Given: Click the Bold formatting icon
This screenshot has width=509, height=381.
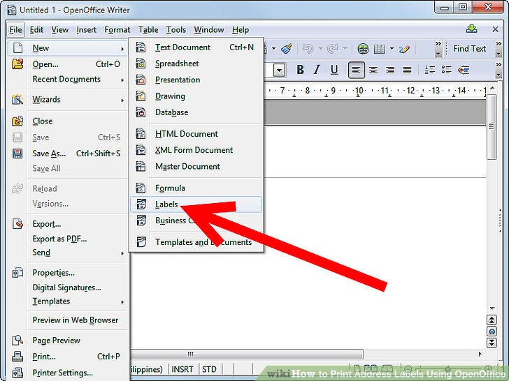Looking at the screenshot, I should tap(300, 70).
